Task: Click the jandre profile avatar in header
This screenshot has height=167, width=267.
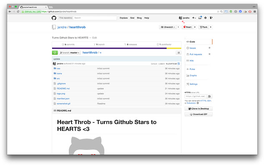Action: [180, 18]
